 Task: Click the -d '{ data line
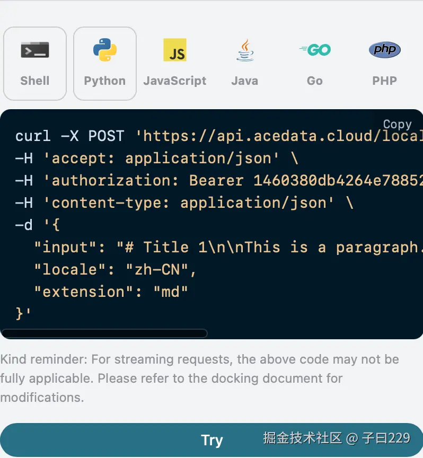(x=38, y=225)
